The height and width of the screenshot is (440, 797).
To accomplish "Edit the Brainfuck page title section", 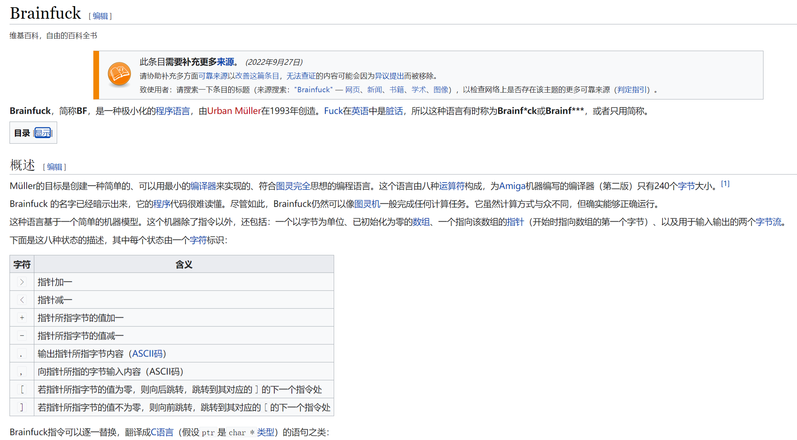I will 100,16.
